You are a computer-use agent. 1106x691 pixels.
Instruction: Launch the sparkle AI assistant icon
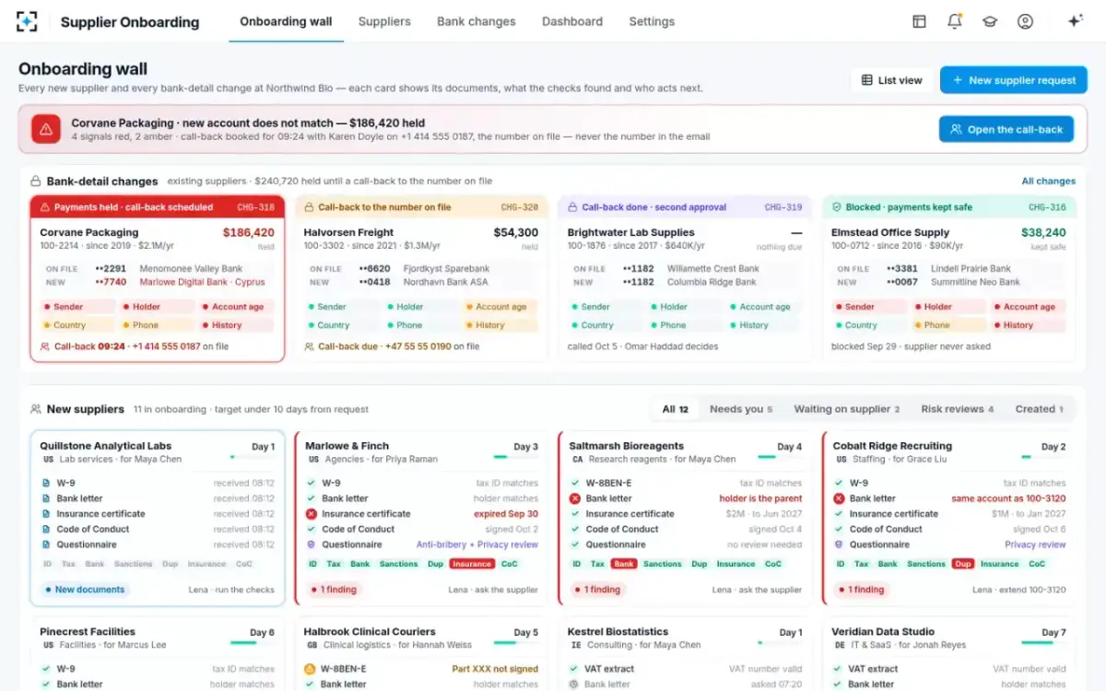coord(1075,21)
